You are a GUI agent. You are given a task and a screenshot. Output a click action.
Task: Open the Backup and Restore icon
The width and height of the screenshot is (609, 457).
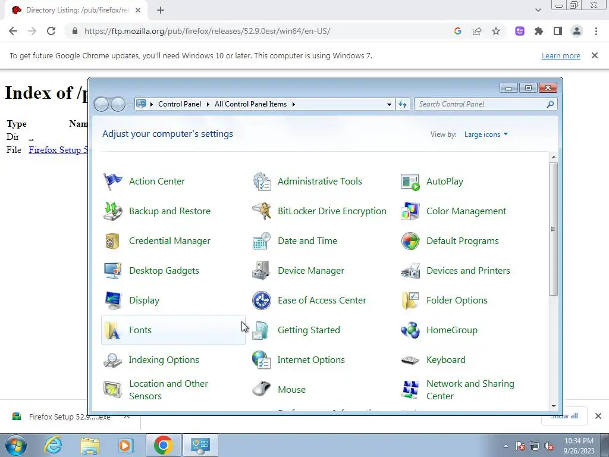112,211
